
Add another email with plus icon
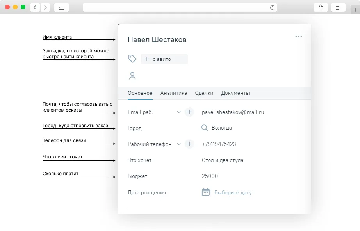click(x=189, y=112)
